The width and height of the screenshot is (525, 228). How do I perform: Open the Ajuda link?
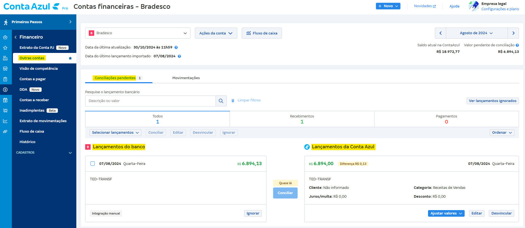click(454, 6)
